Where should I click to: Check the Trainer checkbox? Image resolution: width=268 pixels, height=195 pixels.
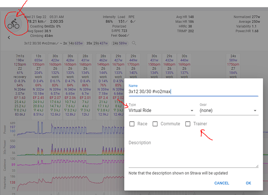pos(188,124)
